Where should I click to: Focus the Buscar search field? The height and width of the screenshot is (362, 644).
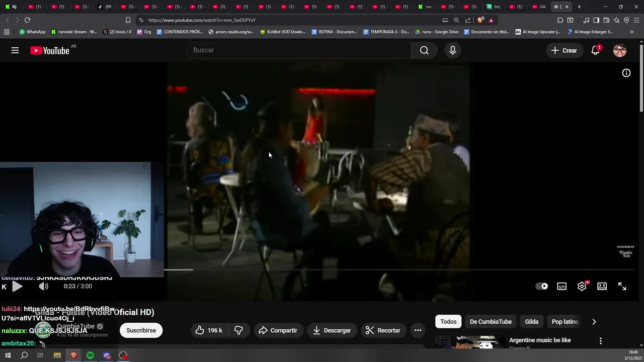point(299,50)
